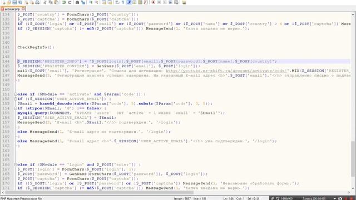The height and width of the screenshot is (200, 356).
Task: Click the Open file folder icon
Action: click(9, 2)
